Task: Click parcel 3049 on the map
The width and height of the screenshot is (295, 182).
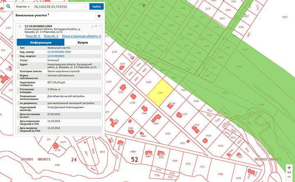Action: click(175, 161)
